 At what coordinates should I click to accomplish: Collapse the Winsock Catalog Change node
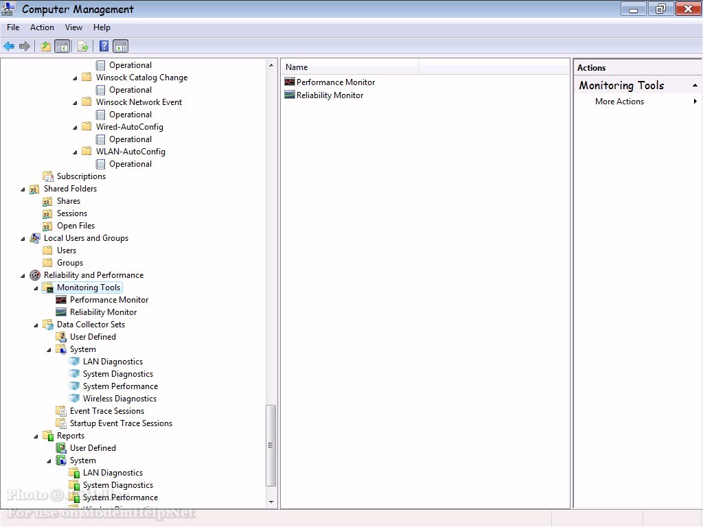click(x=75, y=78)
